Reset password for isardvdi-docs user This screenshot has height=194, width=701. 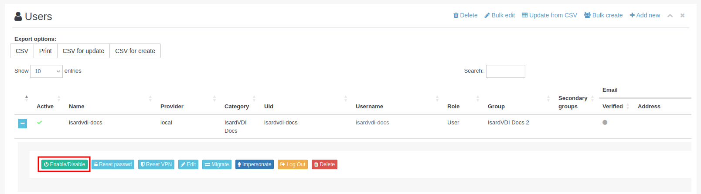pos(113,164)
